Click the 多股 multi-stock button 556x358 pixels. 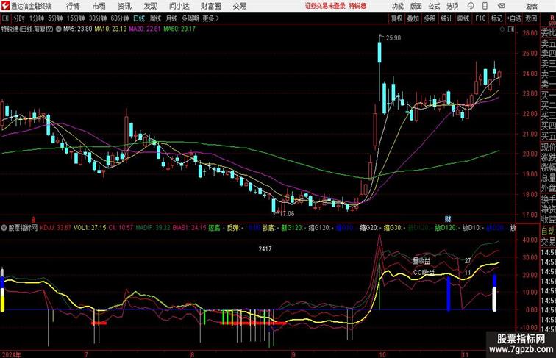point(430,18)
